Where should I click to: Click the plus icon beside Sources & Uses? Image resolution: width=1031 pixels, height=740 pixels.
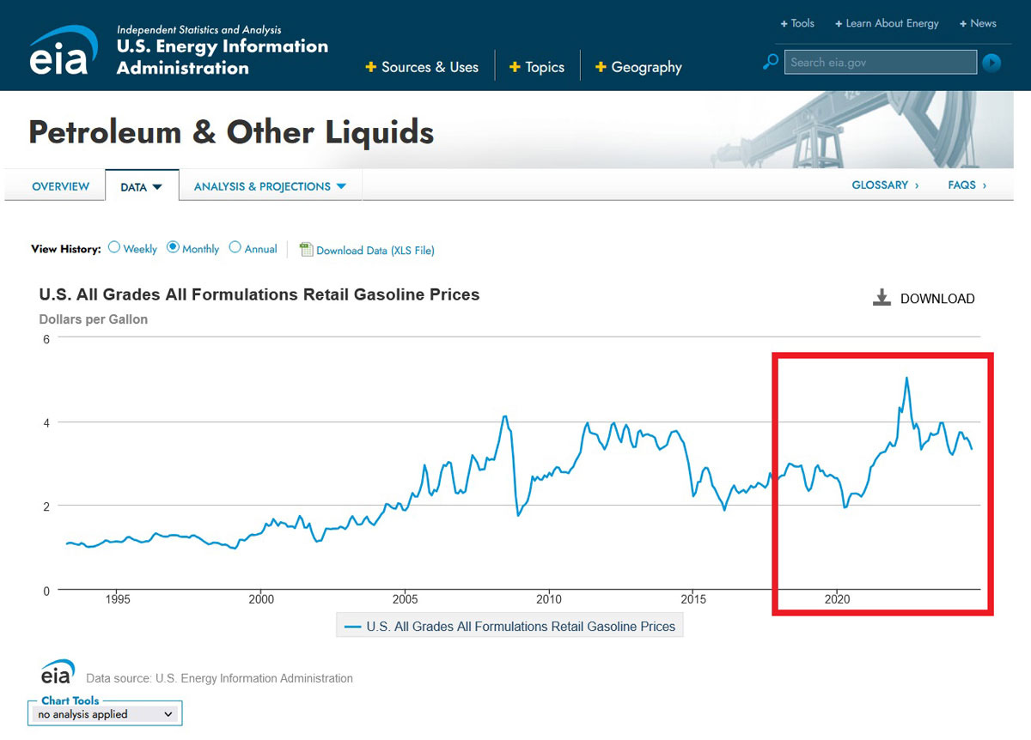(x=371, y=67)
